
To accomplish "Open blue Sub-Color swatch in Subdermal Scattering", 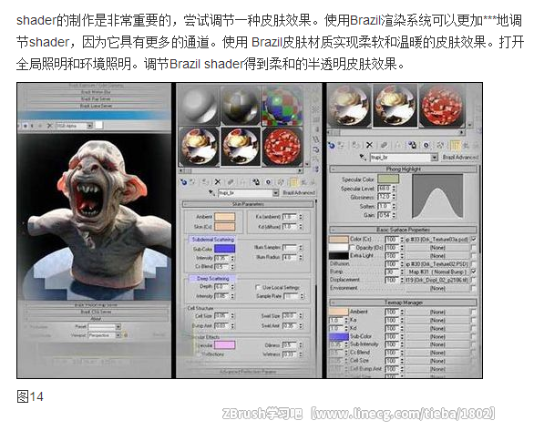I will pyautogui.click(x=224, y=249).
